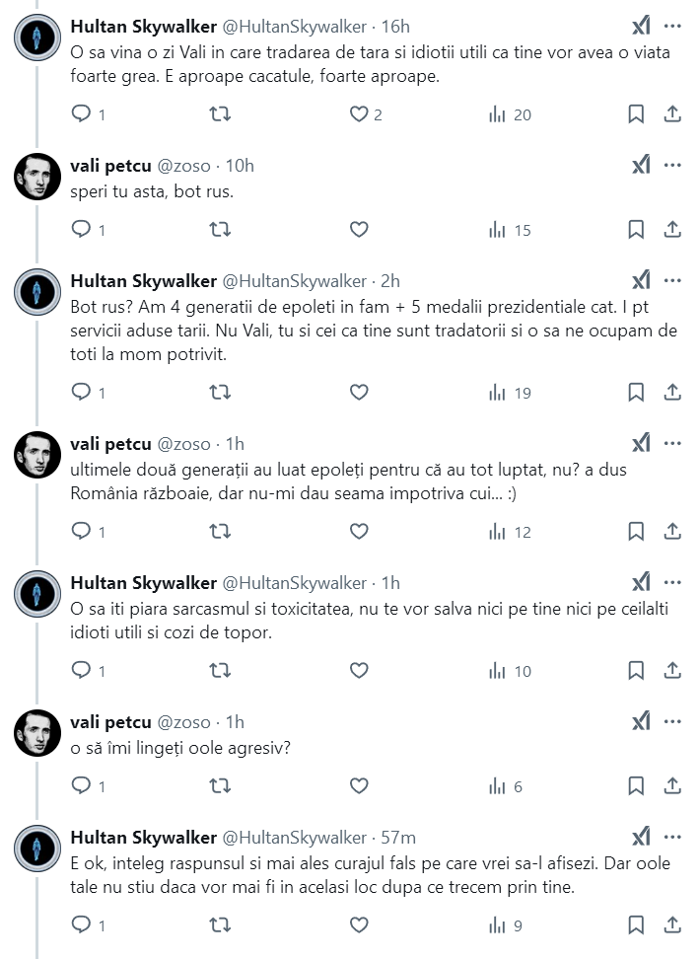The width and height of the screenshot is (700, 960).
Task: Open more options on first tweet
Action: (x=672, y=27)
